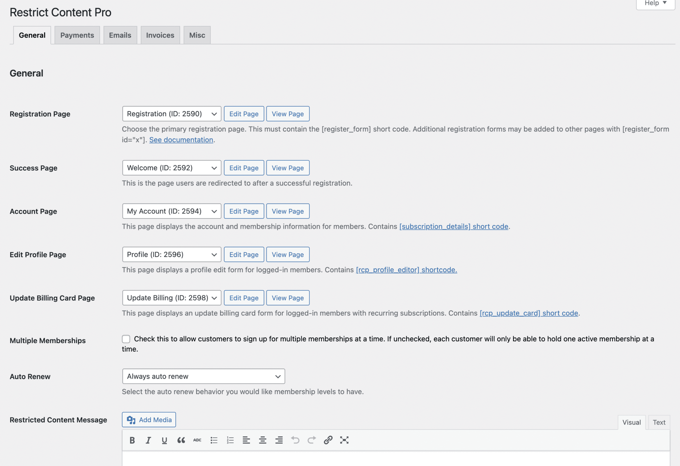The image size is (680, 466).
Task: Switch to the Payments tab
Action: click(77, 35)
